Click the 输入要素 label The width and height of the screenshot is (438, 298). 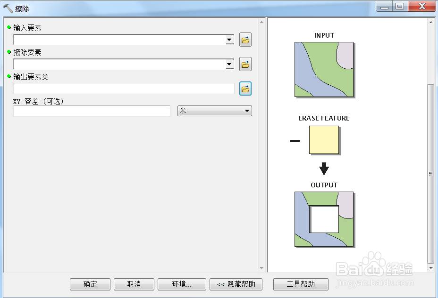(x=27, y=28)
